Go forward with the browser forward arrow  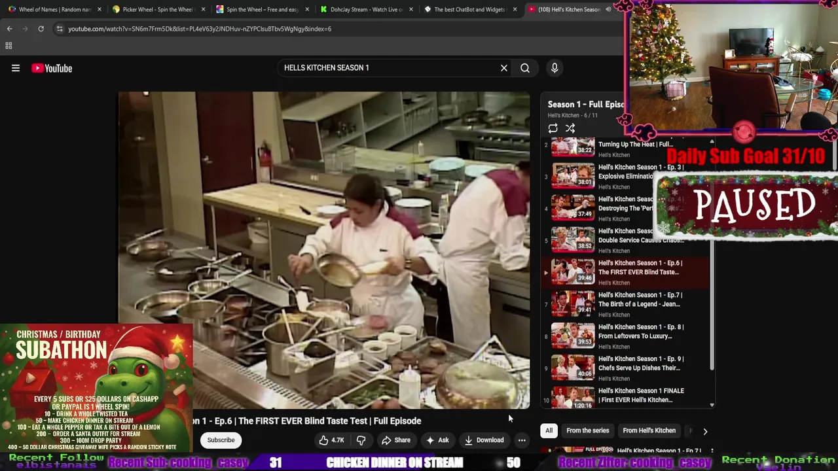pyautogui.click(x=26, y=29)
